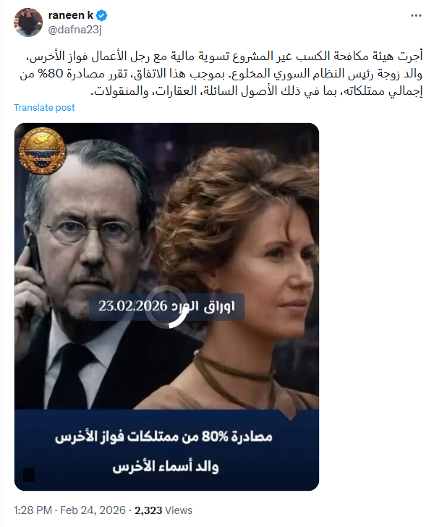Click the blue verified checkmark badge
The height and width of the screenshot is (527, 434).
tap(102, 15)
